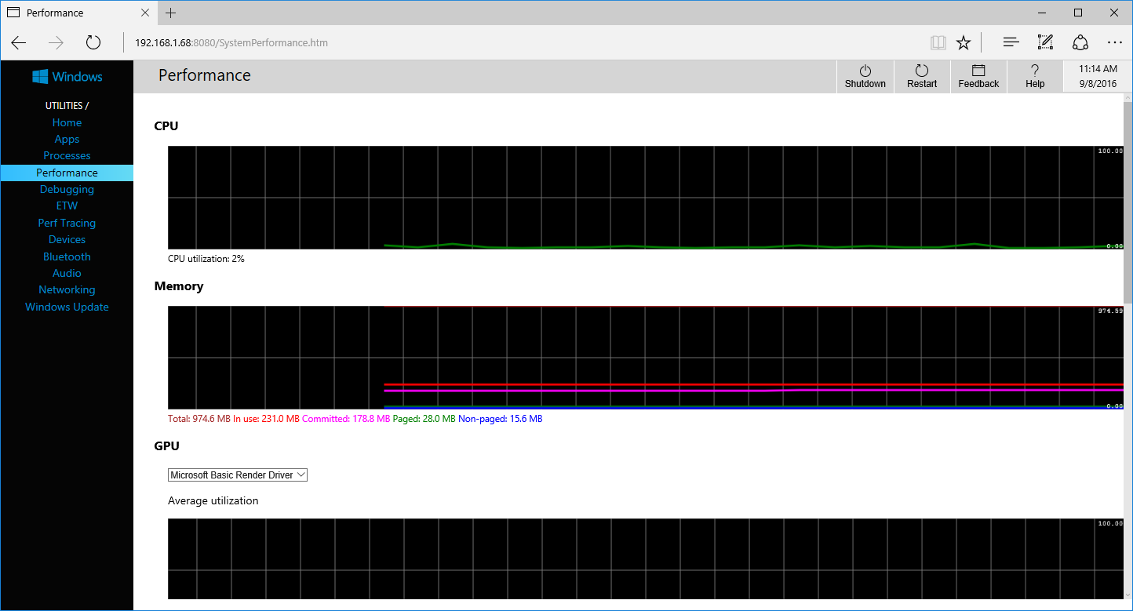Screen dimensions: 1133x611
Task: Go to the Audio page
Action: (x=67, y=273)
